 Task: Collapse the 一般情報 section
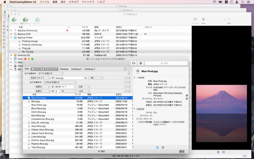point(134,78)
